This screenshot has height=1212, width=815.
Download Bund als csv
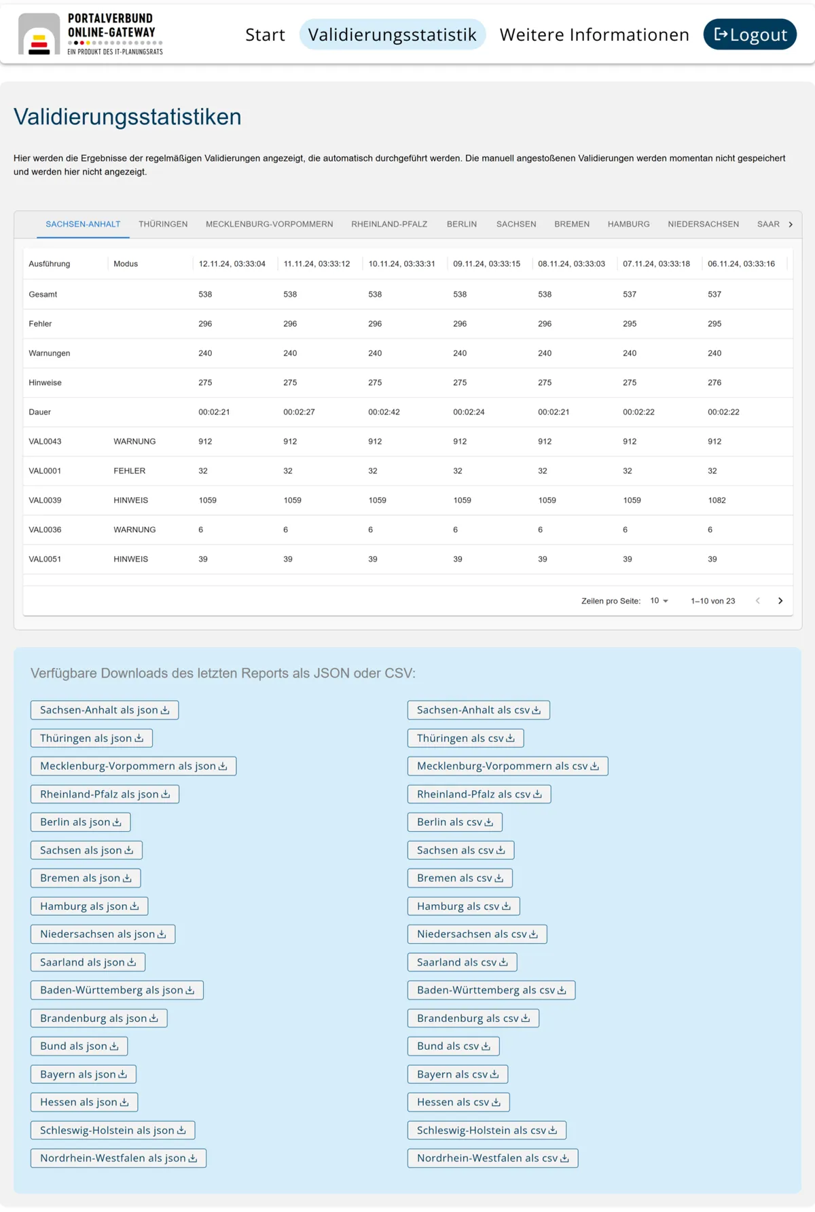tap(454, 1046)
